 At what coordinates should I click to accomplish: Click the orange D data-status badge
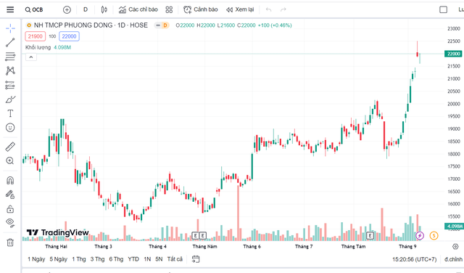[165, 25]
